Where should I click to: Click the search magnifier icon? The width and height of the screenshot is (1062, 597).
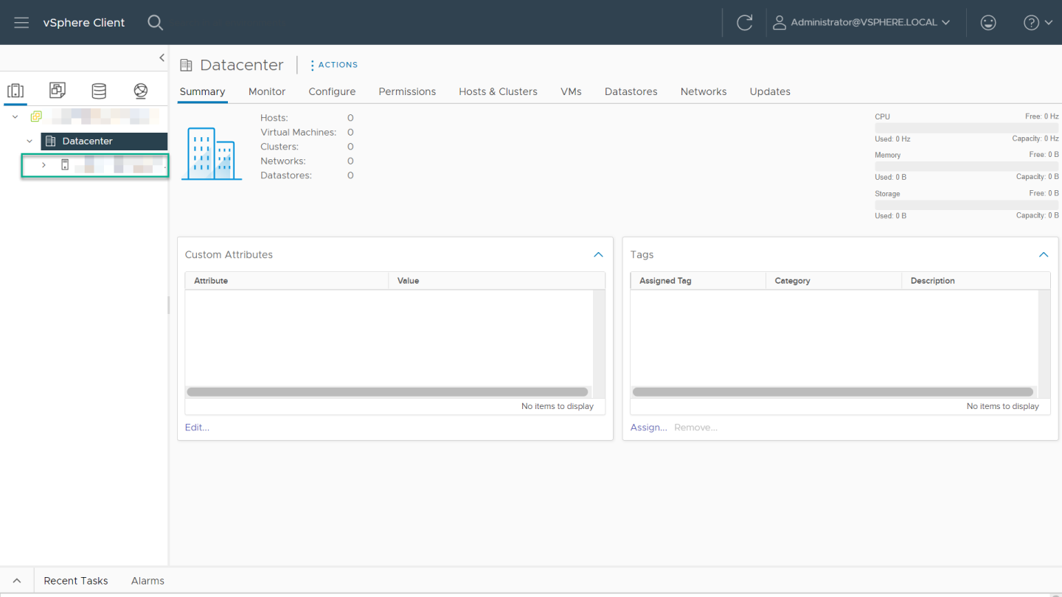pyautogui.click(x=155, y=22)
